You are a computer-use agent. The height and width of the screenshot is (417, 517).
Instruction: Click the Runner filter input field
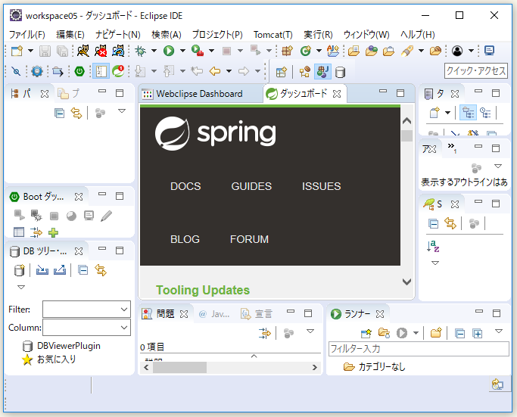[419, 349]
